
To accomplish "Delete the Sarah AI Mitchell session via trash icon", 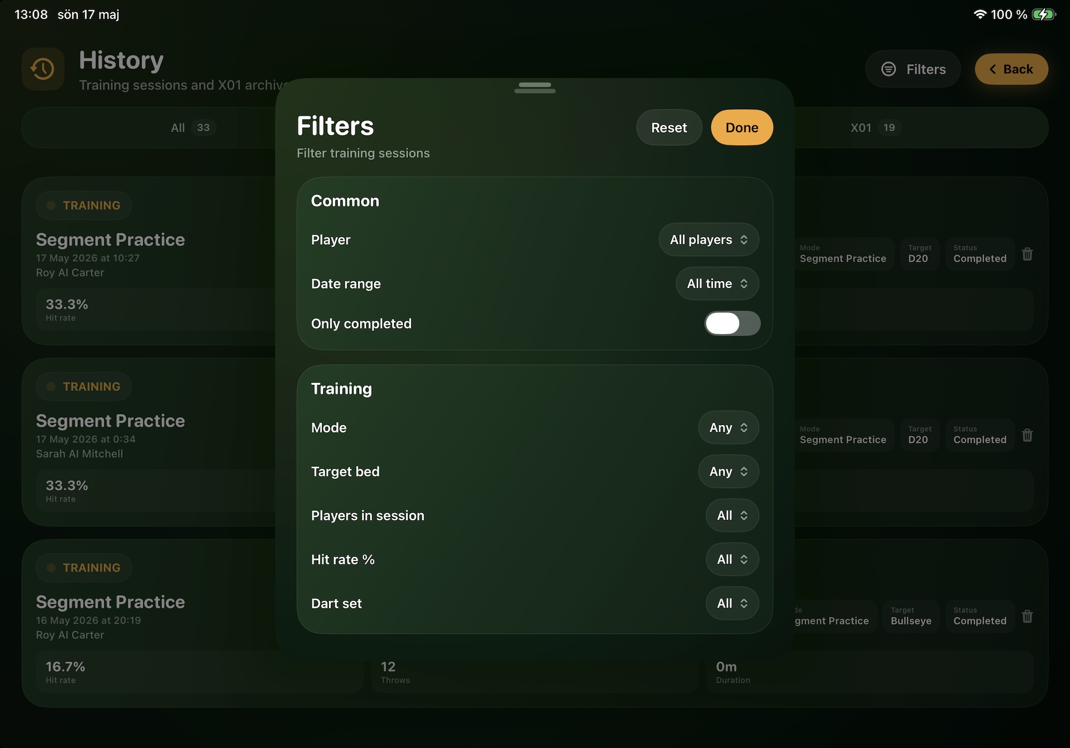I will (x=1027, y=435).
